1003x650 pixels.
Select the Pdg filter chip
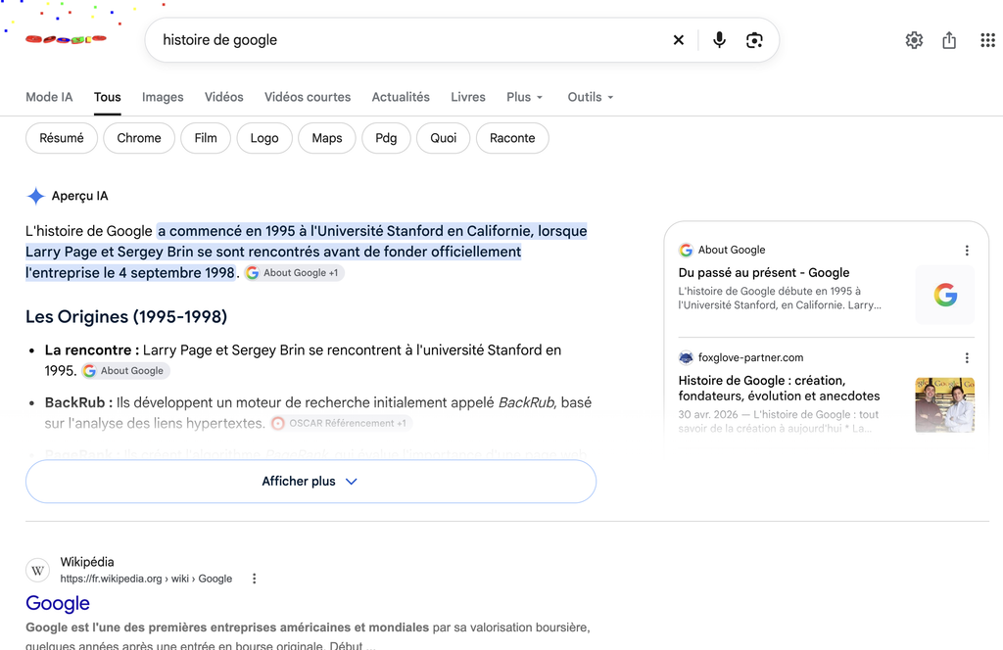[386, 138]
